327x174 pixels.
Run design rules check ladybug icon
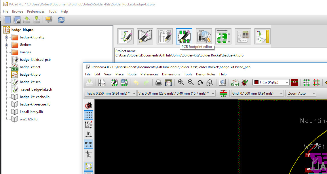point(245,83)
